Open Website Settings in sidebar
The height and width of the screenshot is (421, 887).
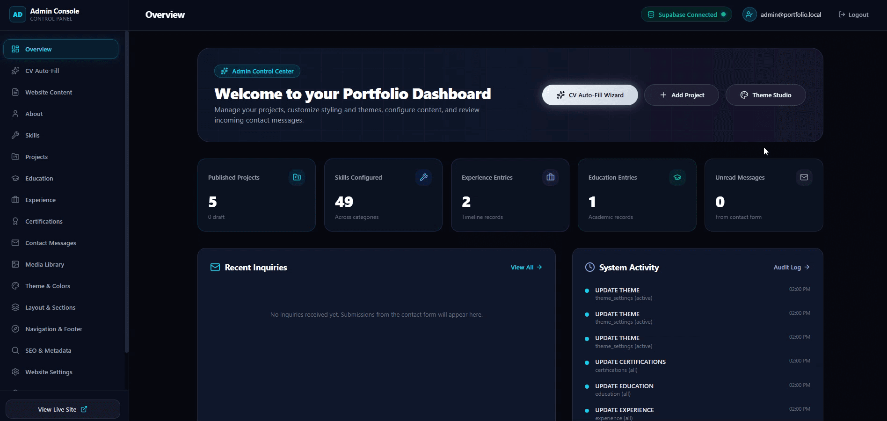pos(61,372)
